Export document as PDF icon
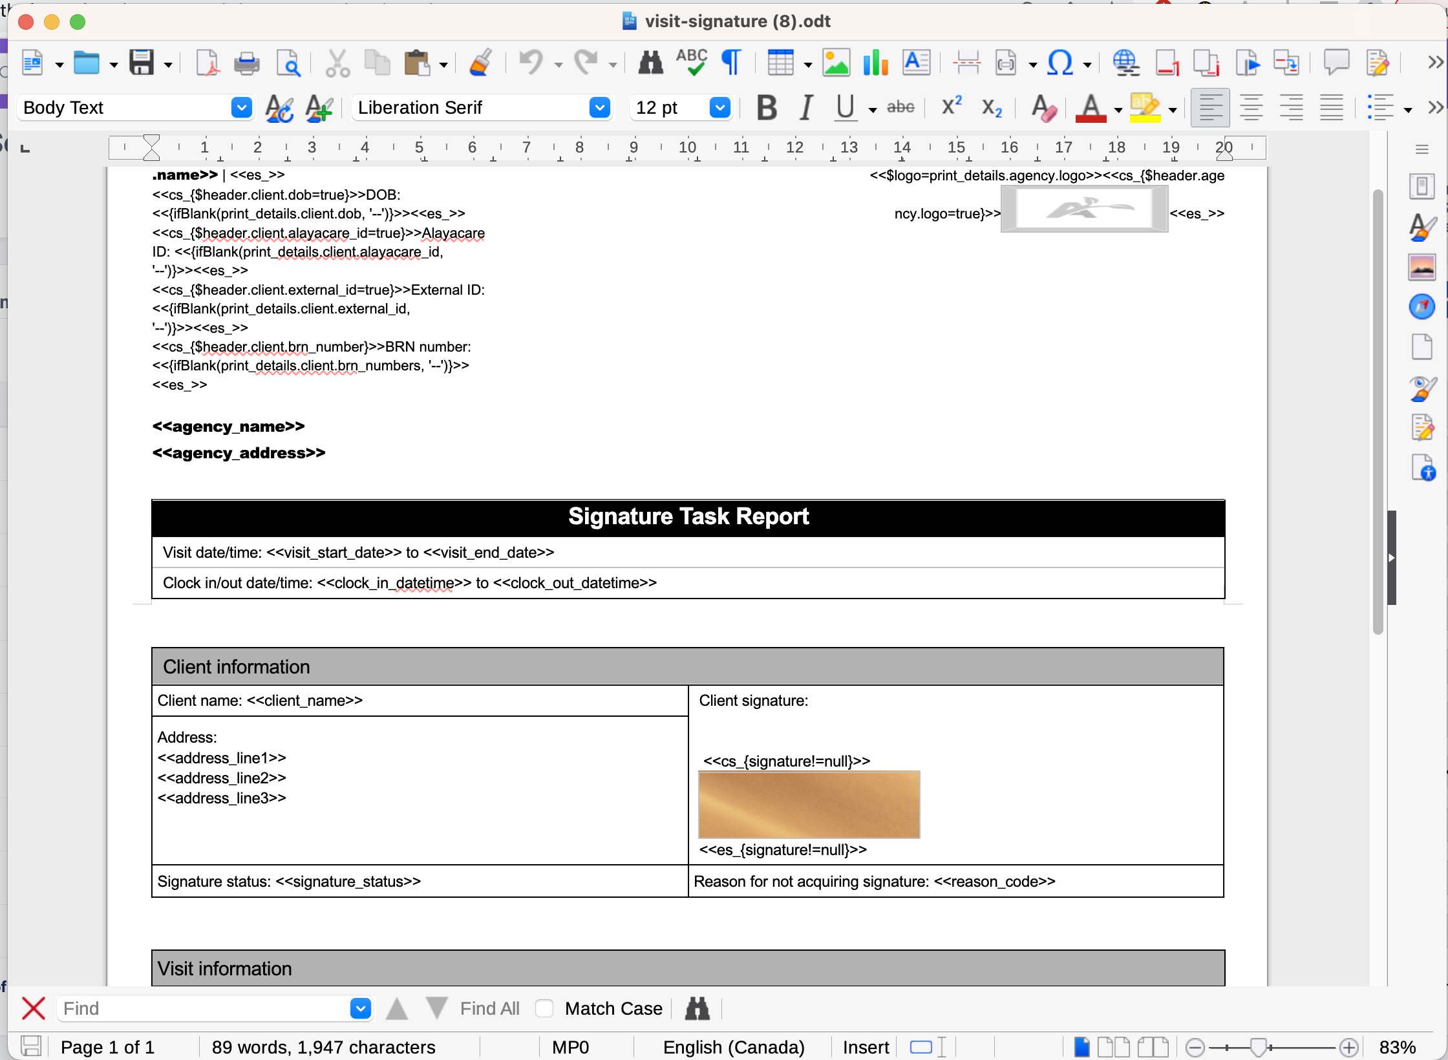 (208, 63)
